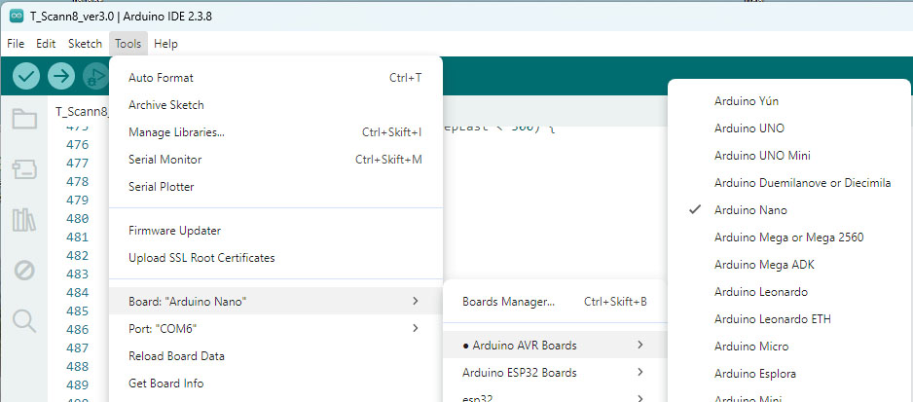Click line number 485 in gutter
Image resolution: width=913 pixels, height=402 pixels.
point(78,311)
